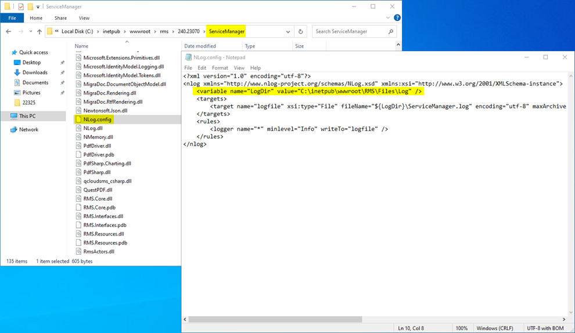Click inetpub in address breadcrumb
Image resolution: width=575 pixels, height=333 pixels.
point(112,31)
